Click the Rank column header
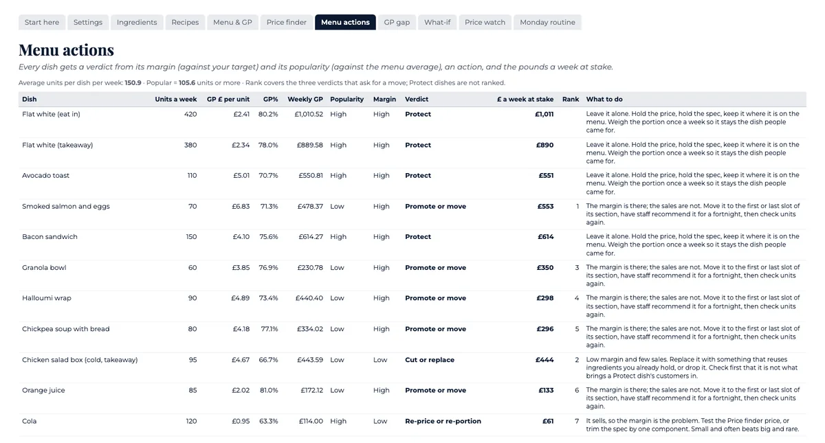Screen dimensions: 825x443 pyautogui.click(x=571, y=99)
